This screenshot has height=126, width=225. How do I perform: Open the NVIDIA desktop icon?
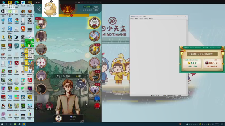tap(23, 107)
